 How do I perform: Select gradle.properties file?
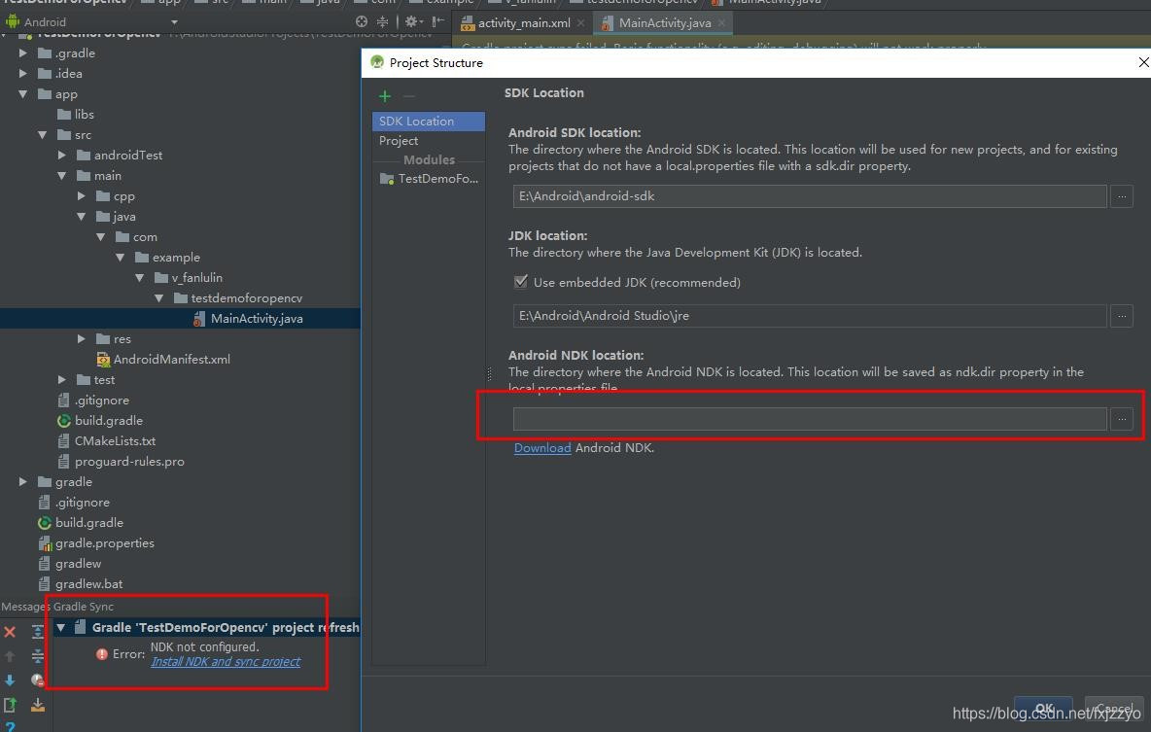(105, 543)
